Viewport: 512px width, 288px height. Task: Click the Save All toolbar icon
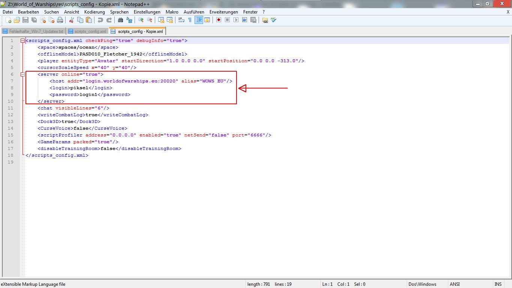34,20
